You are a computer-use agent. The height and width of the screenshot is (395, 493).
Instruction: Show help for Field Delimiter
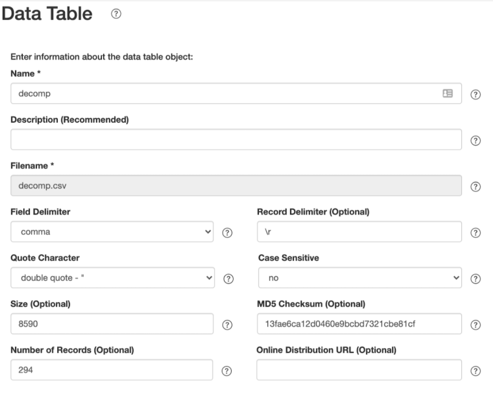tap(227, 232)
